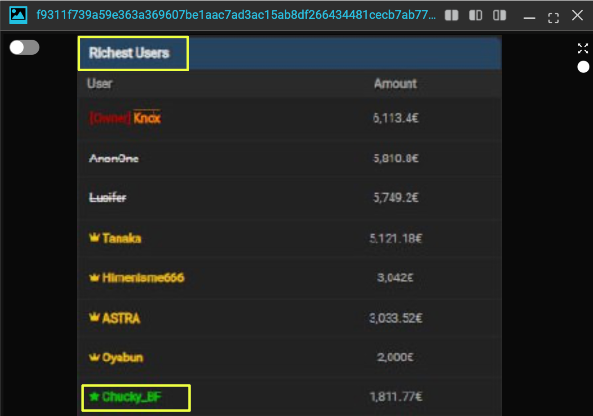Select the layout icon with left pane filled
Screen dimensions: 593x416
click(475, 16)
